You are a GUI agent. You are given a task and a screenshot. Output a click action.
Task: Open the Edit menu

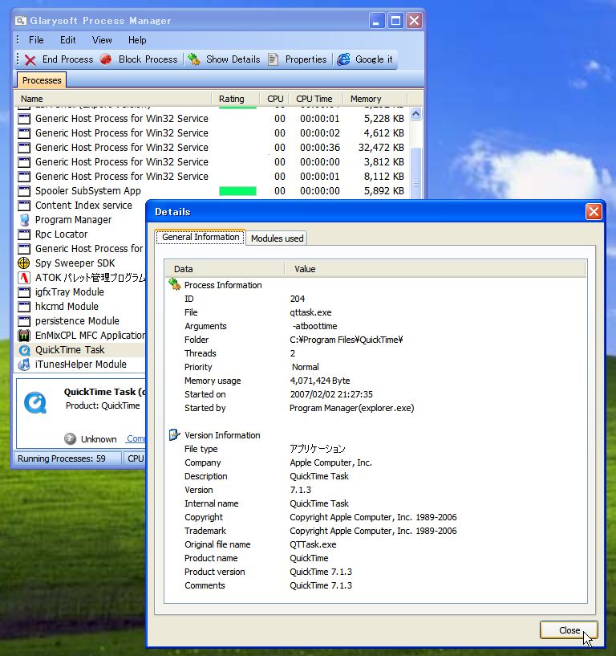coord(67,40)
